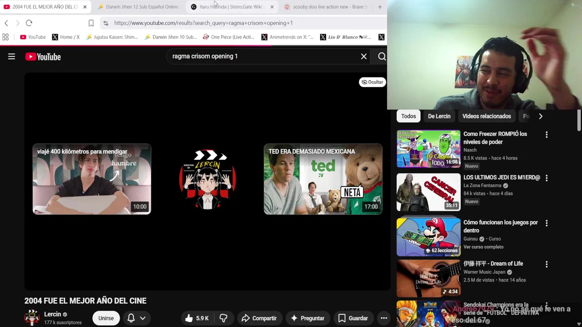Select the De Lercin filter chip
Image resolution: width=582 pixels, height=327 pixels.
[439, 116]
